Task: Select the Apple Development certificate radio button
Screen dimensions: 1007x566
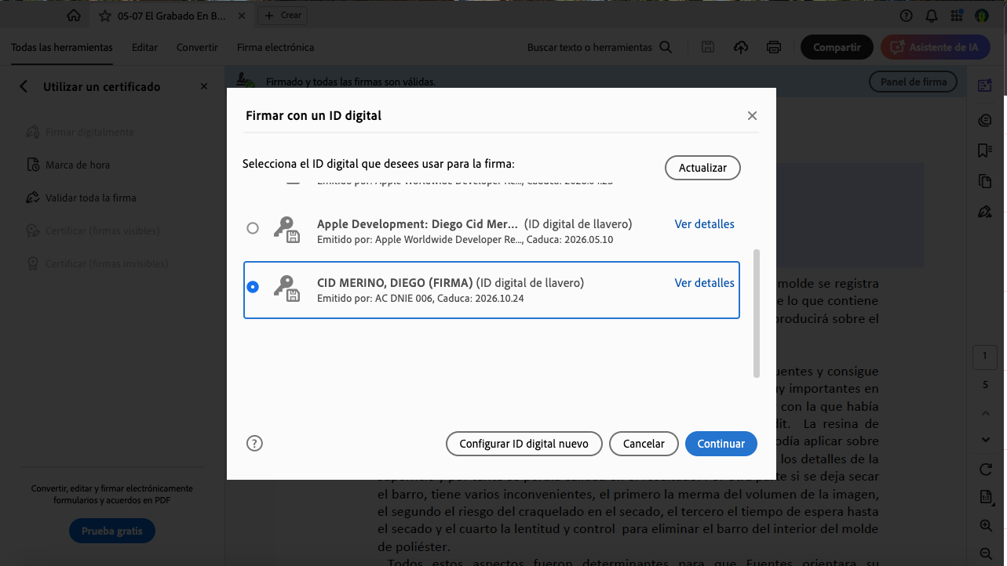Action: point(253,228)
